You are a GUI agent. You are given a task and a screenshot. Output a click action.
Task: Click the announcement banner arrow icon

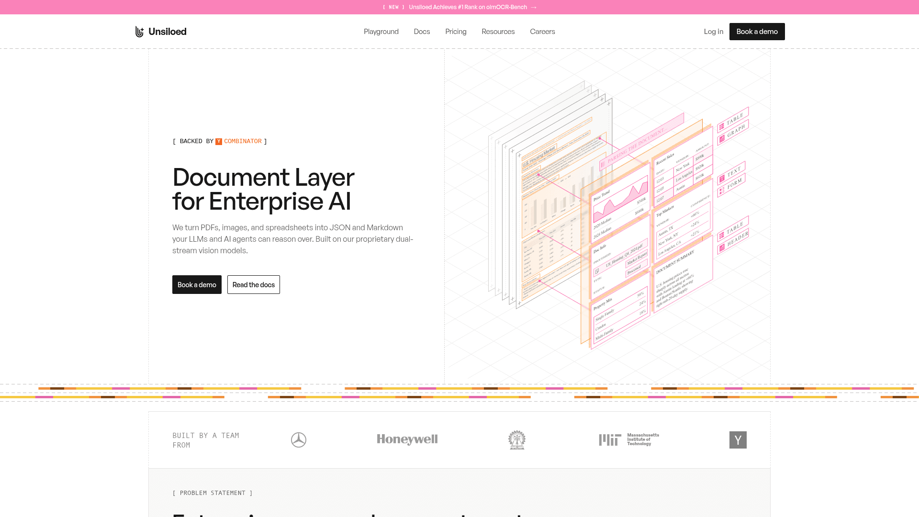(x=534, y=7)
